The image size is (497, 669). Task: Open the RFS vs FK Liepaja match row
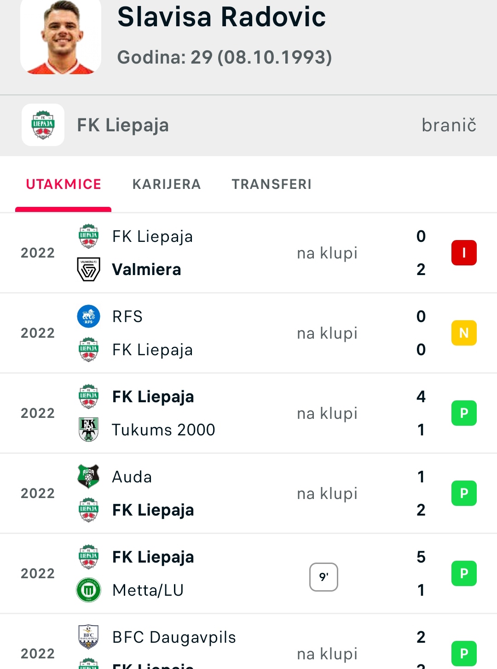pyautogui.click(x=248, y=333)
